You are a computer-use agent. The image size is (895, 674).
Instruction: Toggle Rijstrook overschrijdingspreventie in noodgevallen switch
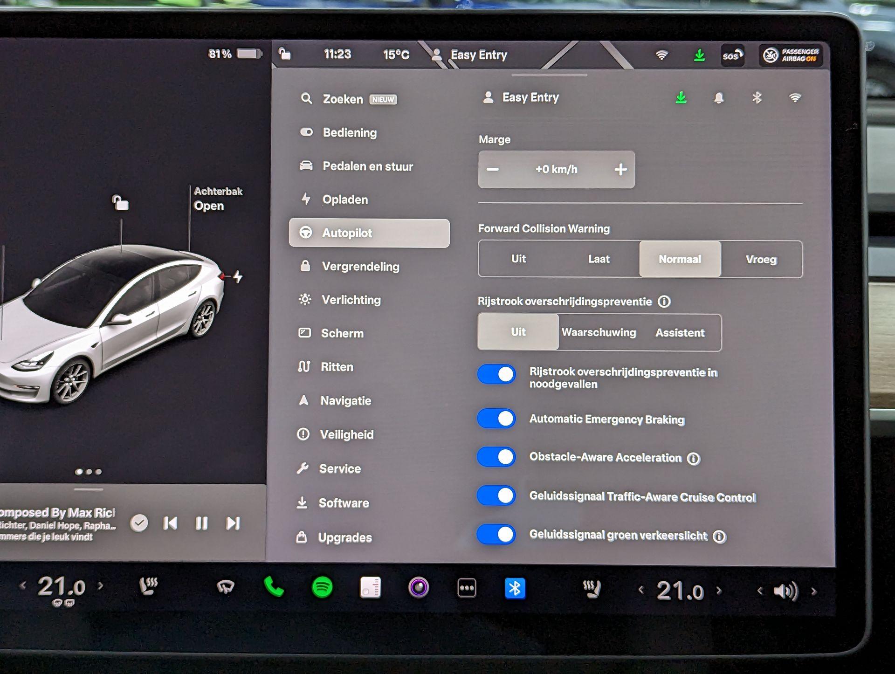tap(496, 374)
